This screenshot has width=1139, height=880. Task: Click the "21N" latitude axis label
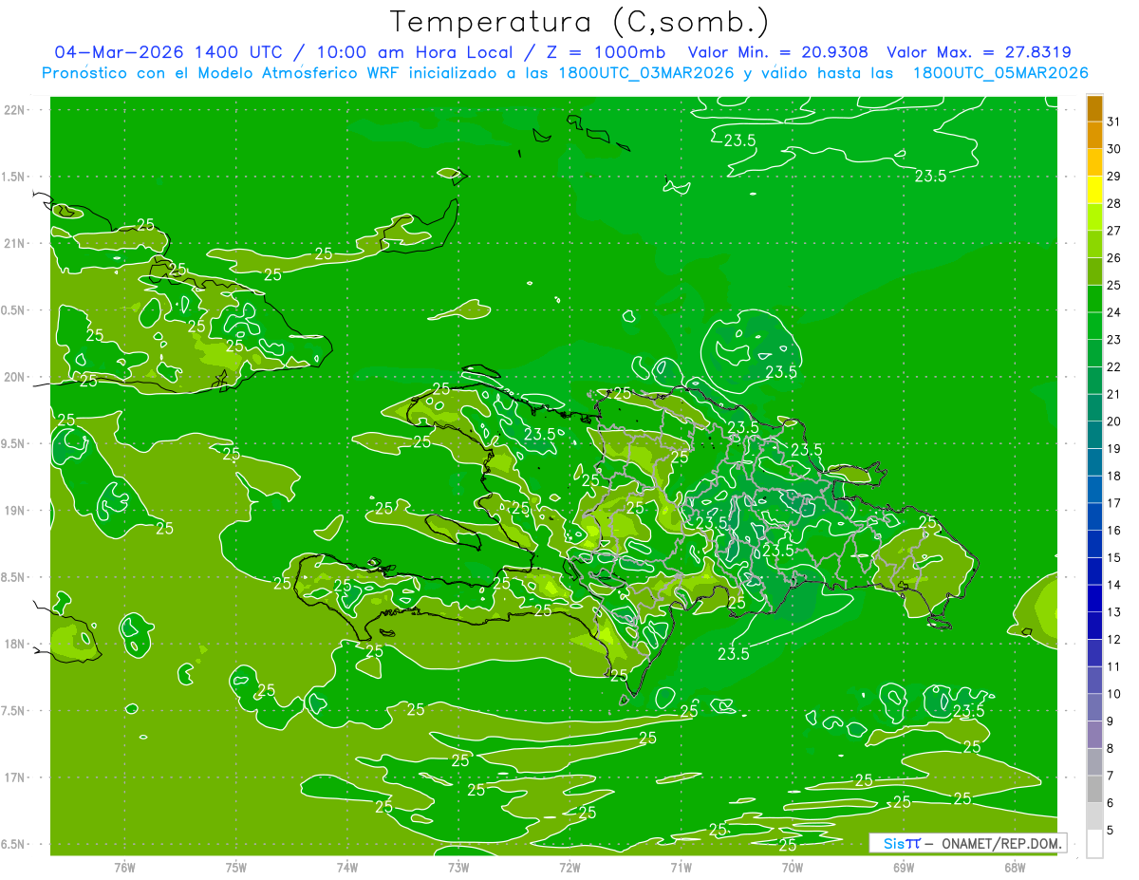pos(14,243)
